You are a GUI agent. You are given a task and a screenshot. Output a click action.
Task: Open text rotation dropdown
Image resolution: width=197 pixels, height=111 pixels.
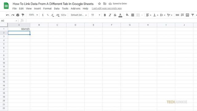170,15
